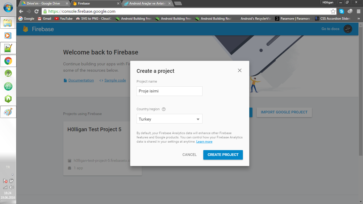Switch to the Drive'ım - Google Drive tab
This screenshot has height=204, width=363.
(x=44, y=3)
